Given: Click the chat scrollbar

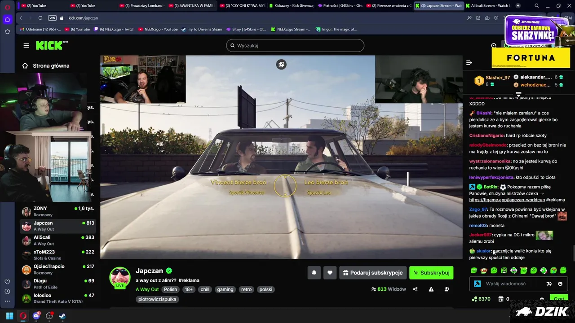Looking at the screenshot, I should tap(573, 253).
